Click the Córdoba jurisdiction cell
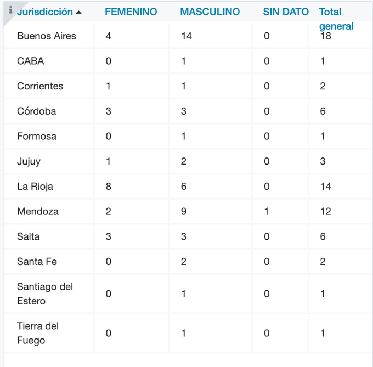Image resolution: width=373 pixels, height=367 pixels. [36, 111]
